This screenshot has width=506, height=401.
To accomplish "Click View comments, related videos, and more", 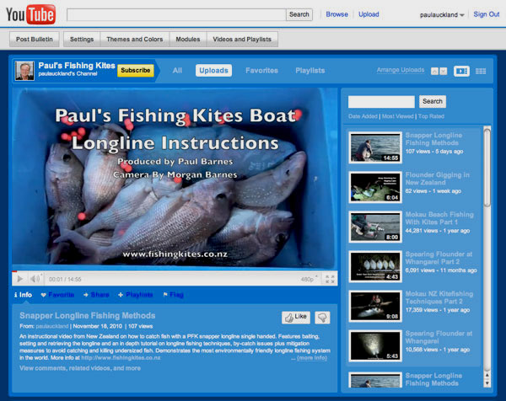I will tap(80, 368).
